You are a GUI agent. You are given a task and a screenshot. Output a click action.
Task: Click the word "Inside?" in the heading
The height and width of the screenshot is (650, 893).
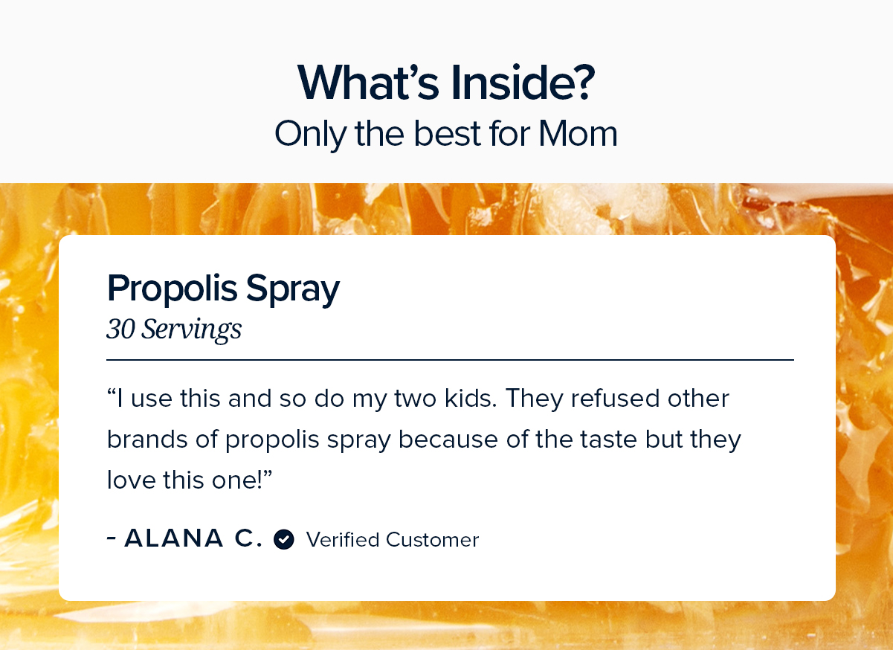[x=523, y=83]
